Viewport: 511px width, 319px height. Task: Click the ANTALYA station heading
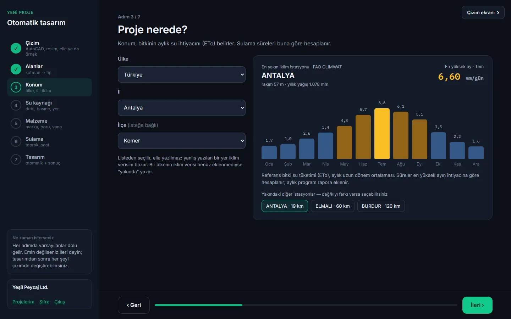278,75
